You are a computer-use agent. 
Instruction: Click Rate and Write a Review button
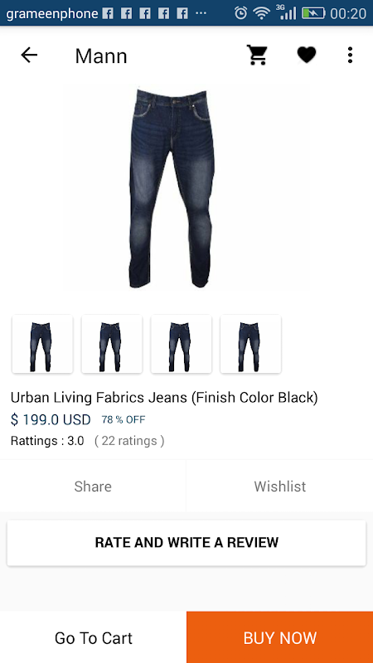pos(186,543)
